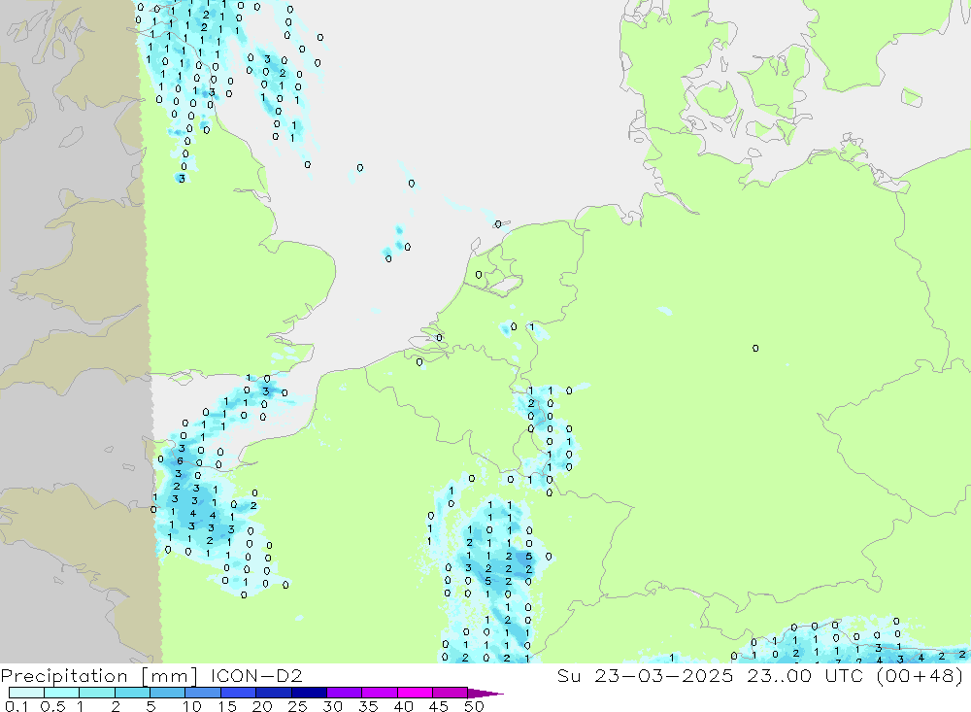Screen dimensions: 971x712
Task: Click the '6' precipitation value in northern France
Action: pos(181,461)
